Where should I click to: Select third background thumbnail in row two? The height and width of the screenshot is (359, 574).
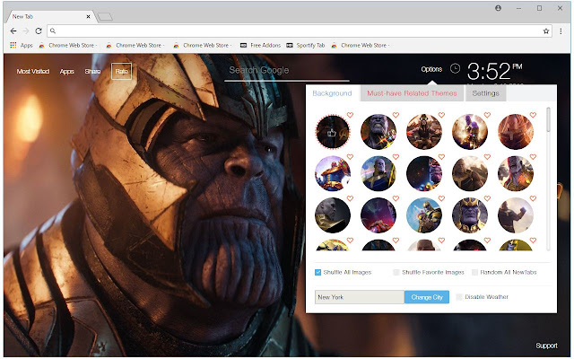point(424,173)
